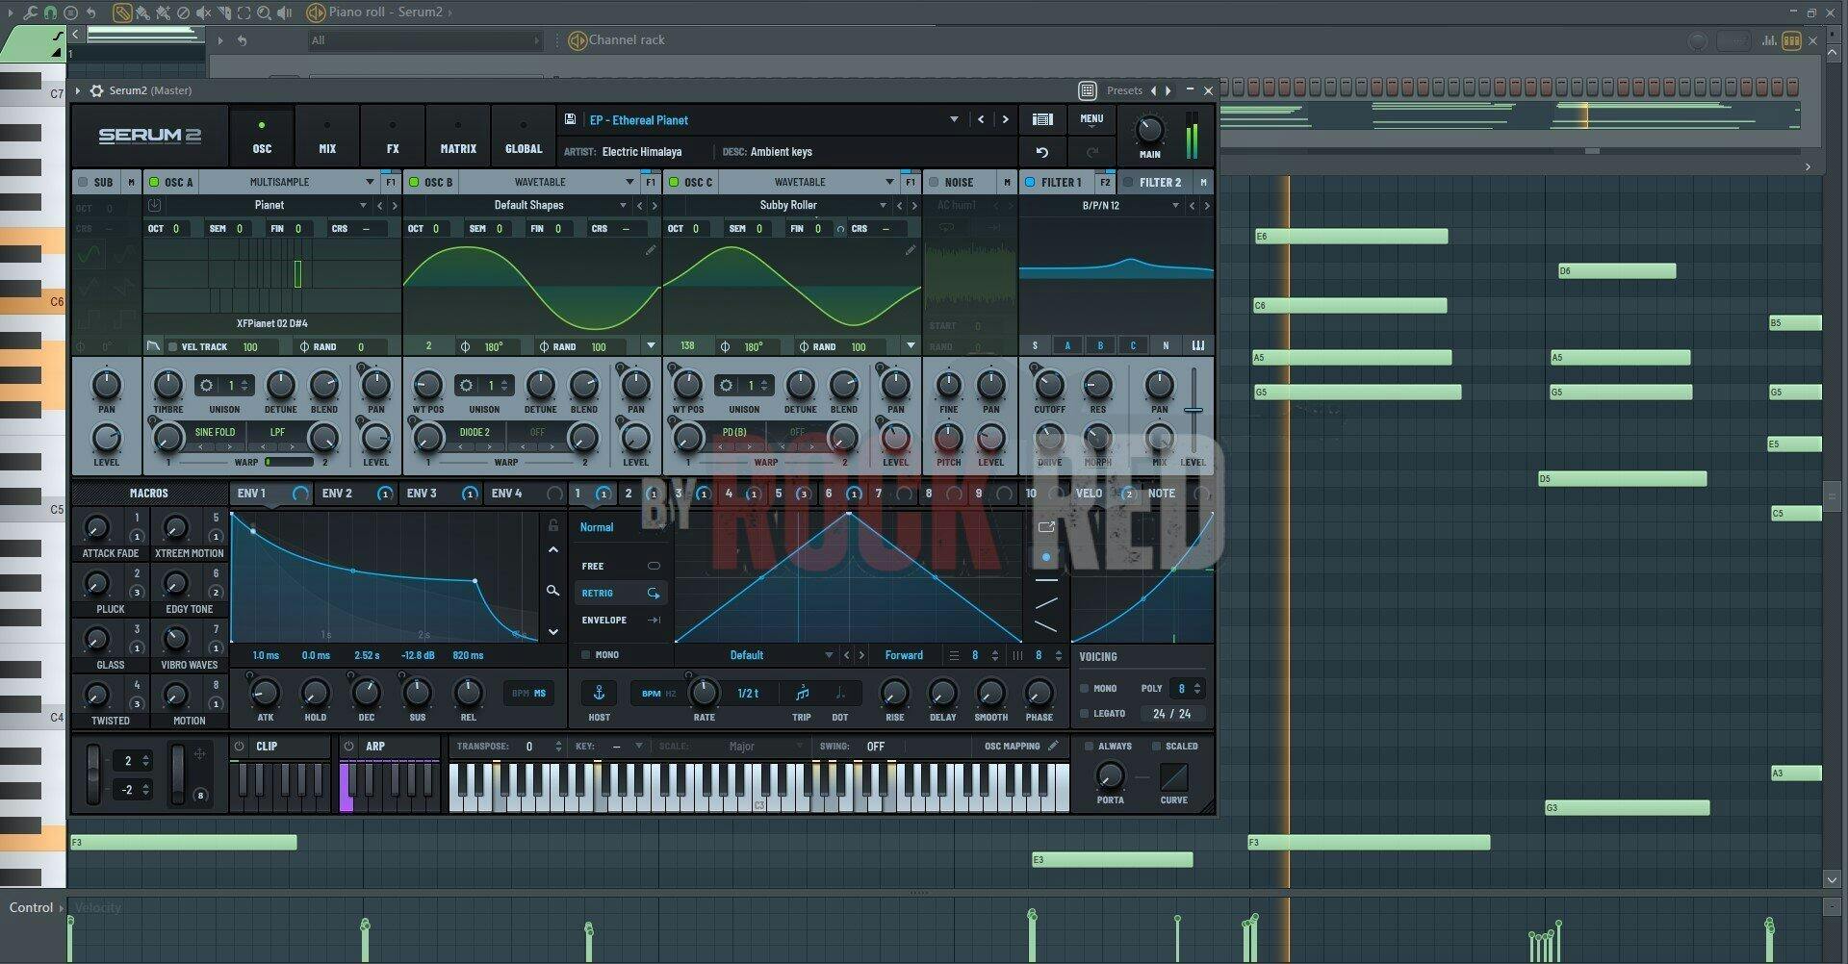1848x964 pixels.
Task: Click the pitch bend wheel strip
Action: [x=93, y=773]
